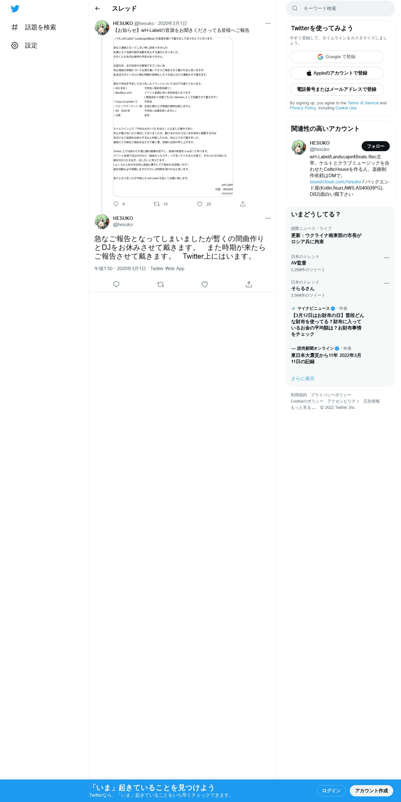This screenshot has height=802, width=401.
Task: Retweet the main HESUKO tweet
Action: point(161,284)
